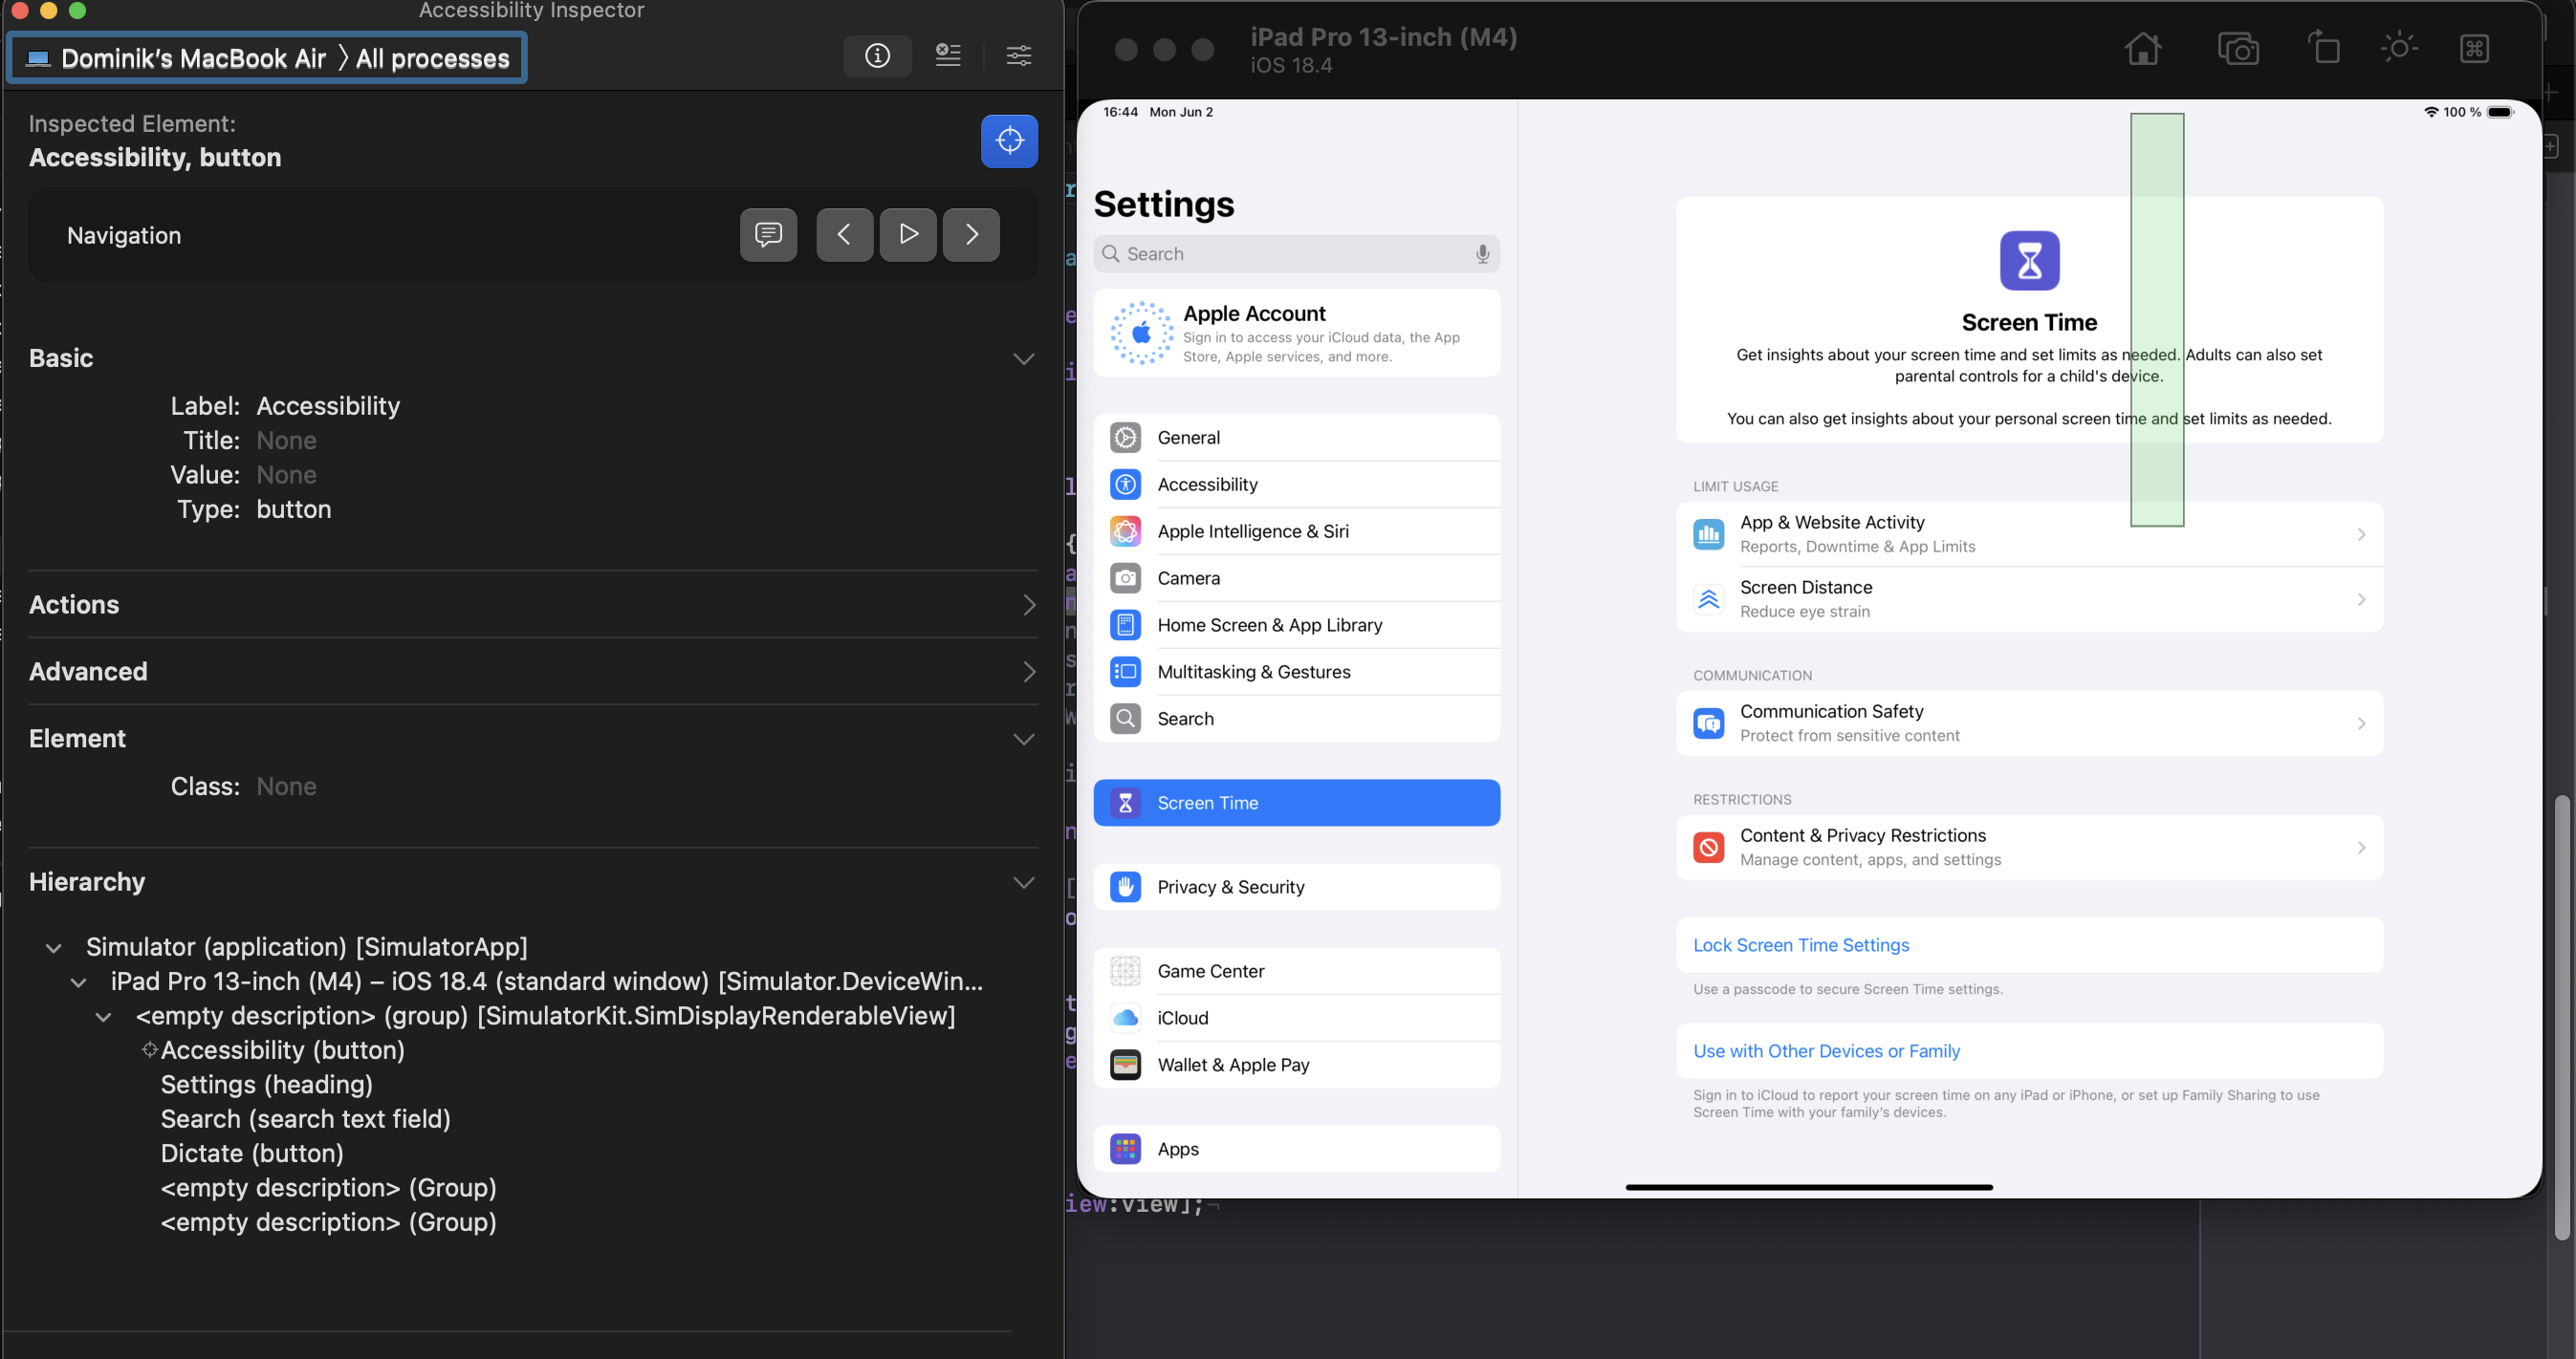Screen dimensions: 2576x1359
Task: Start auto-navigation with the play button
Action: [908, 235]
